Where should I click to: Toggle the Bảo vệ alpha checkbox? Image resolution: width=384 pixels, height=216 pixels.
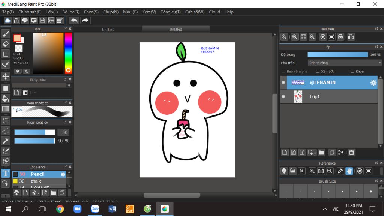point(283,71)
